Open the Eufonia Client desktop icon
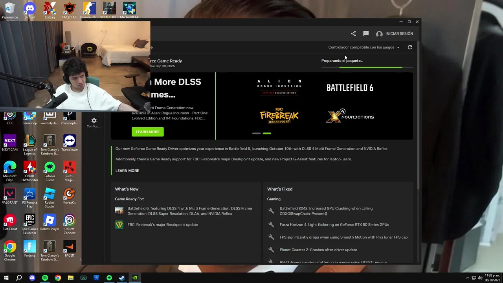The image size is (503, 283). tap(50, 171)
